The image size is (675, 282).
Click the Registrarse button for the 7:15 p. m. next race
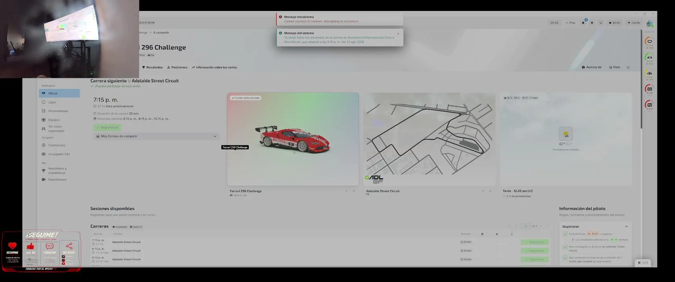[x=107, y=127]
